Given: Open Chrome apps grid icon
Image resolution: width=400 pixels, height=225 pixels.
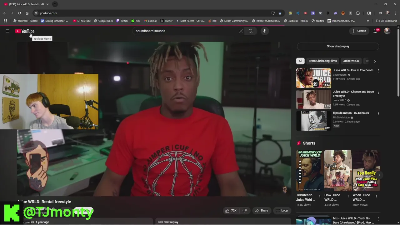Looking at the screenshot, I should pos(5,21).
